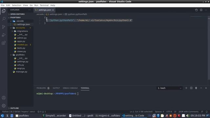210x118 pixels.
Task: Open the psoftdev taskbar window
Action: point(22,116)
